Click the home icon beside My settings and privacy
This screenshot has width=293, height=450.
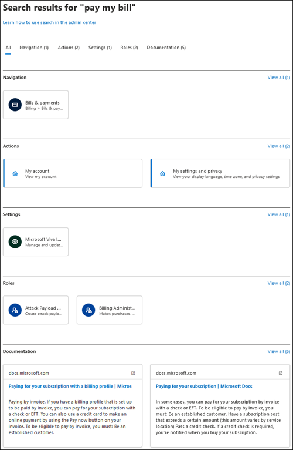coord(163,173)
